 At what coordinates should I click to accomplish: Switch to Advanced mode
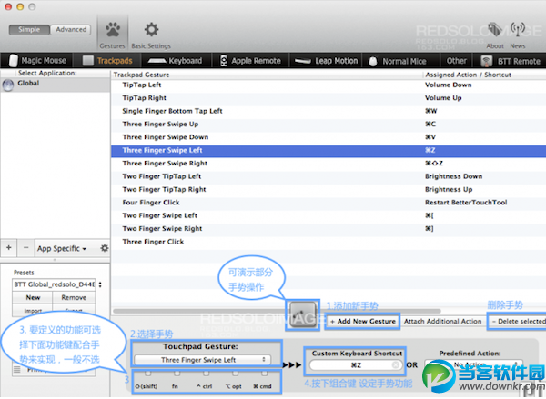[71, 30]
